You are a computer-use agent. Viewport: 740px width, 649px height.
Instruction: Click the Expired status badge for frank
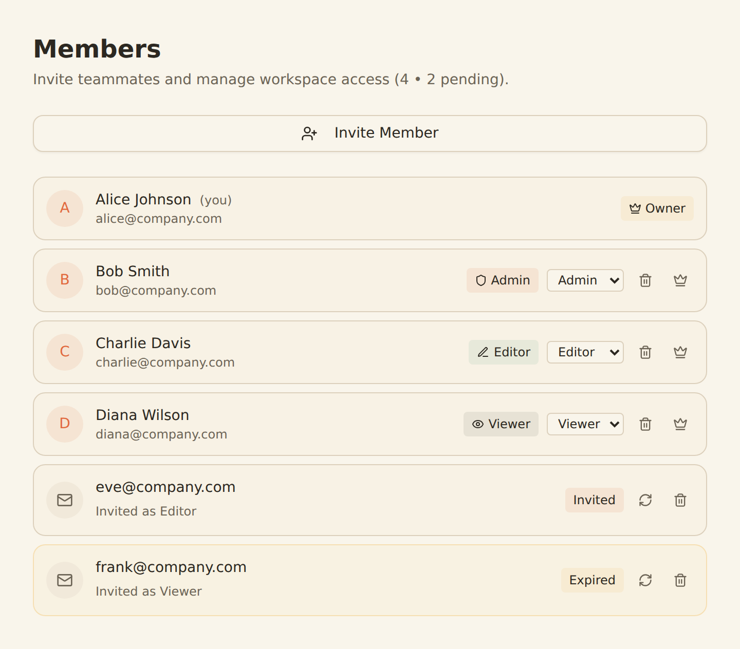[593, 580]
